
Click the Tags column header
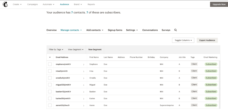click(x=193, y=57)
